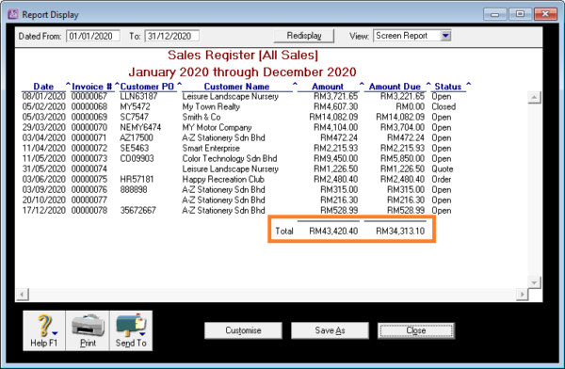The image size is (565, 369).
Task: Click the Save As button
Action: [330, 330]
